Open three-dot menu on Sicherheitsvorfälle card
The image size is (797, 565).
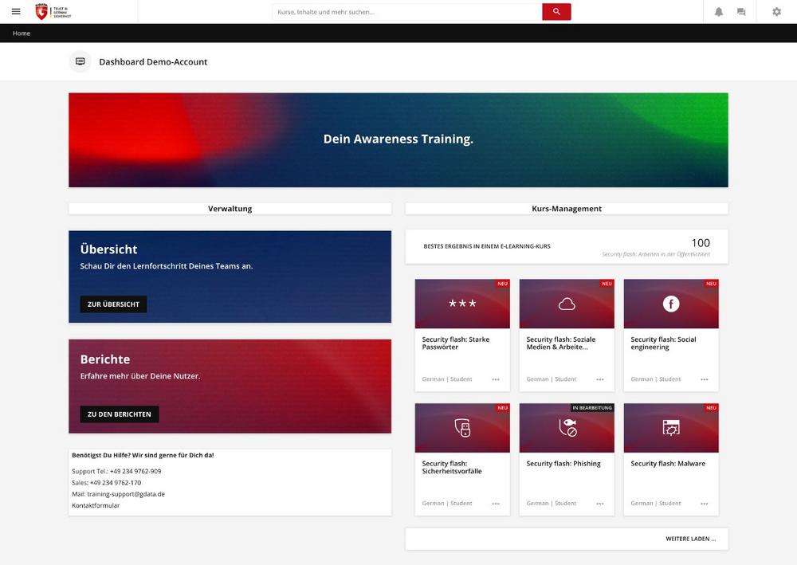(496, 504)
